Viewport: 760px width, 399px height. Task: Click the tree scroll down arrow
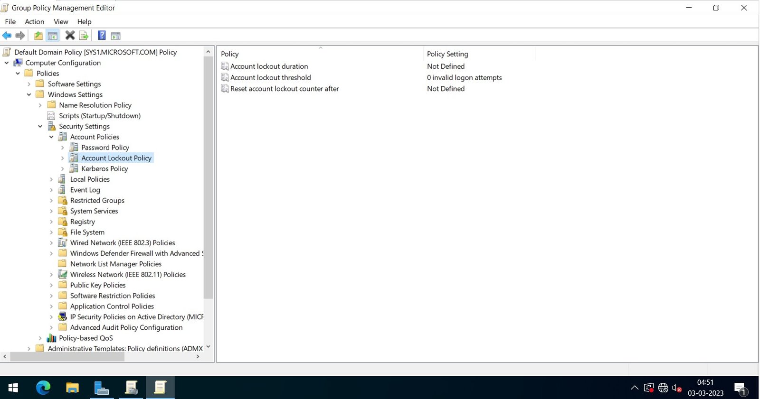pyautogui.click(x=208, y=347)
